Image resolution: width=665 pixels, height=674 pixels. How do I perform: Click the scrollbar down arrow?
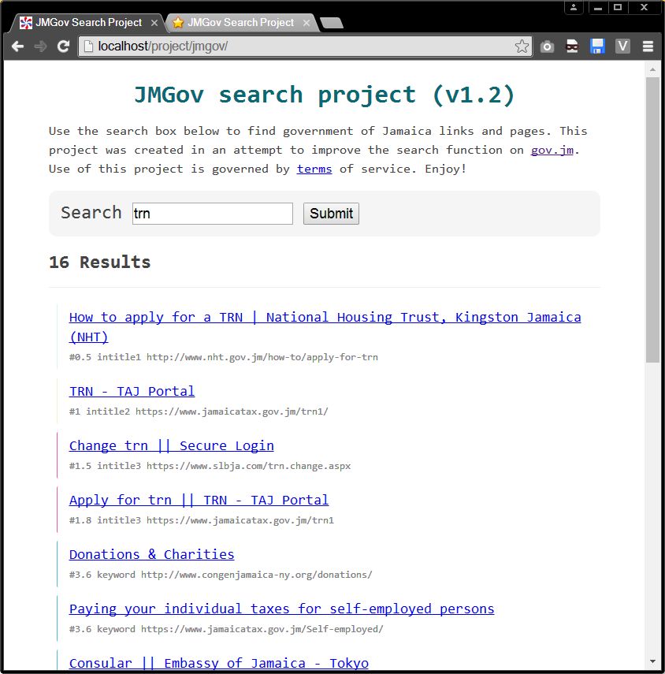(x=652, y=662)
